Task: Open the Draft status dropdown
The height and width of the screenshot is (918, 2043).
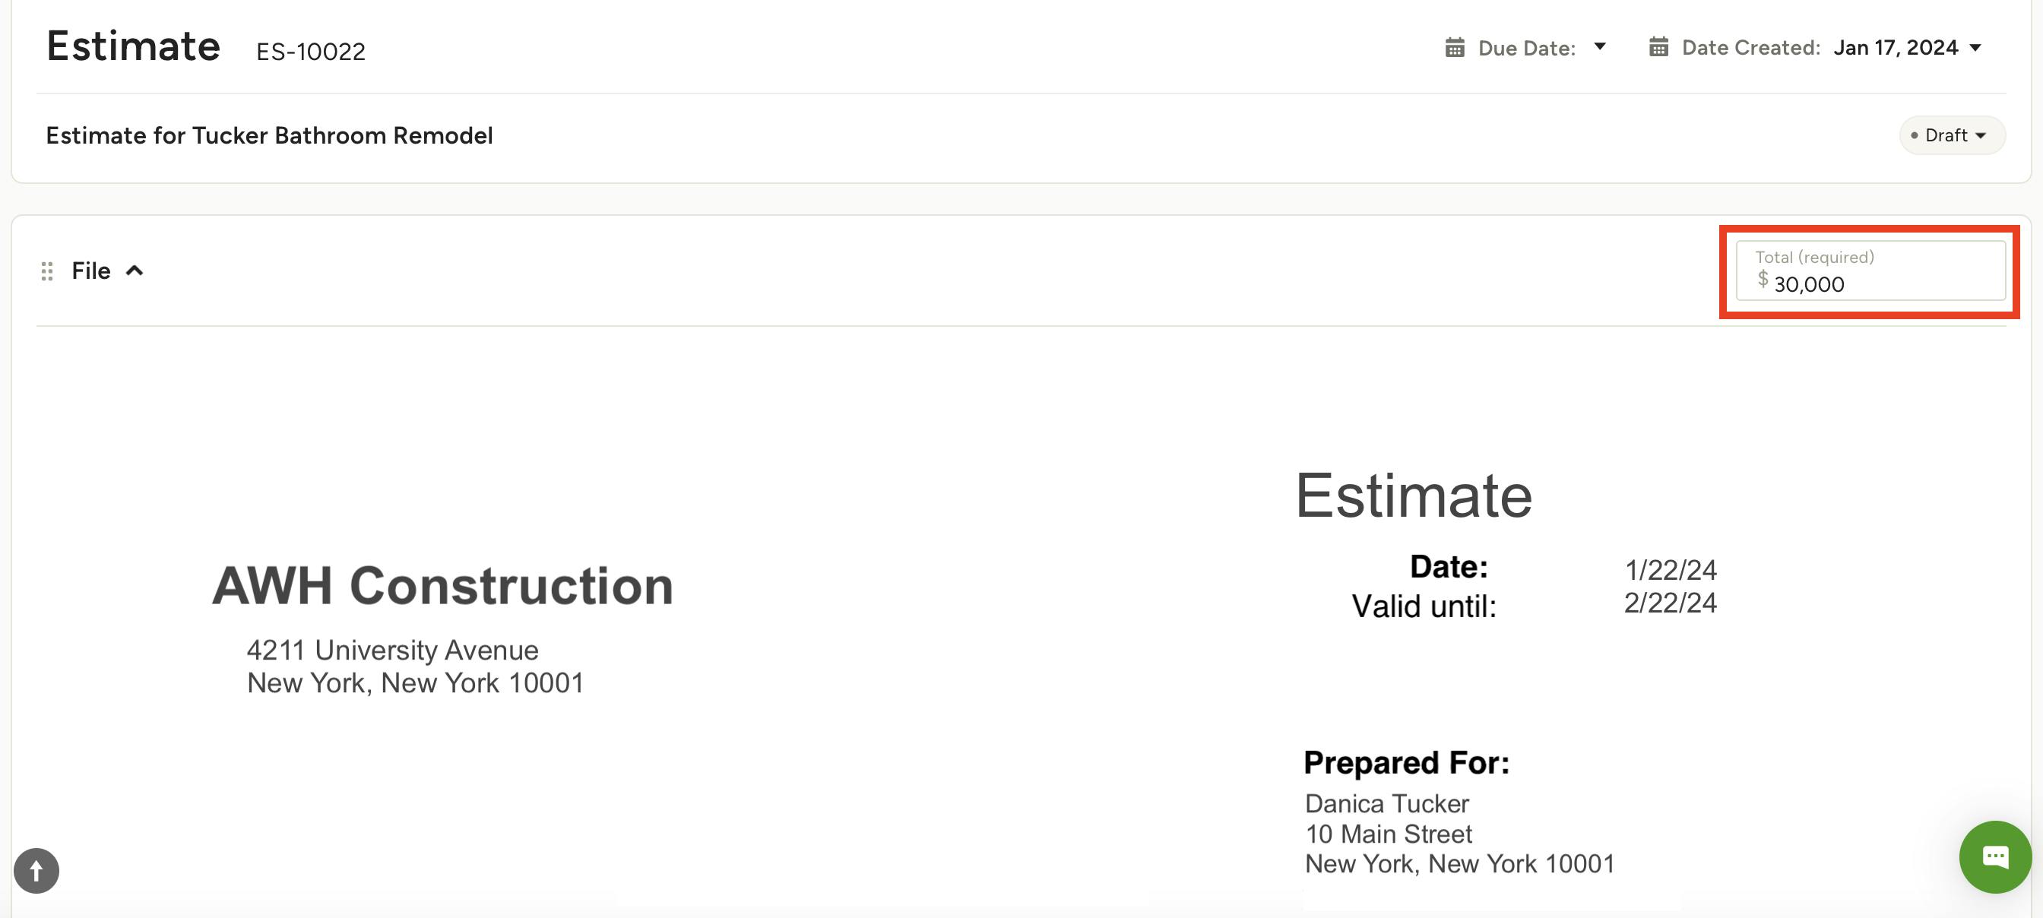Action: tap(1952, 135)
